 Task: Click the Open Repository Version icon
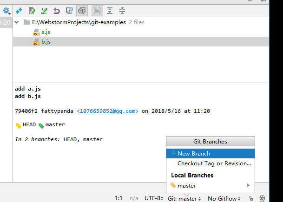pyautogui.click(x=44, y=10)
